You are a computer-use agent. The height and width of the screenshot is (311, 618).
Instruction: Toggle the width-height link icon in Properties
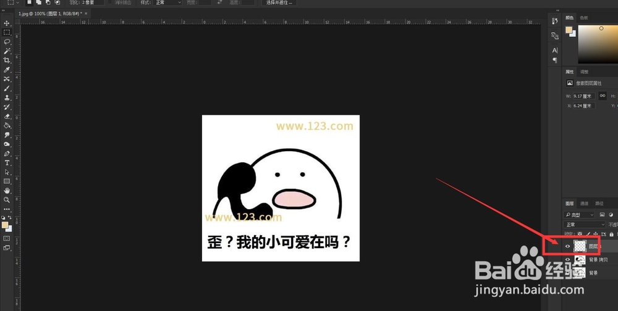coord(602,96)
